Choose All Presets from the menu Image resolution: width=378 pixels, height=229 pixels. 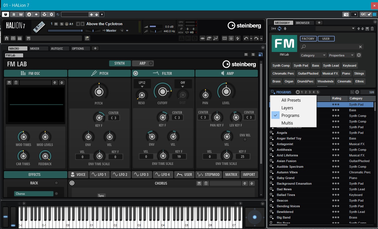coord(293,100)
